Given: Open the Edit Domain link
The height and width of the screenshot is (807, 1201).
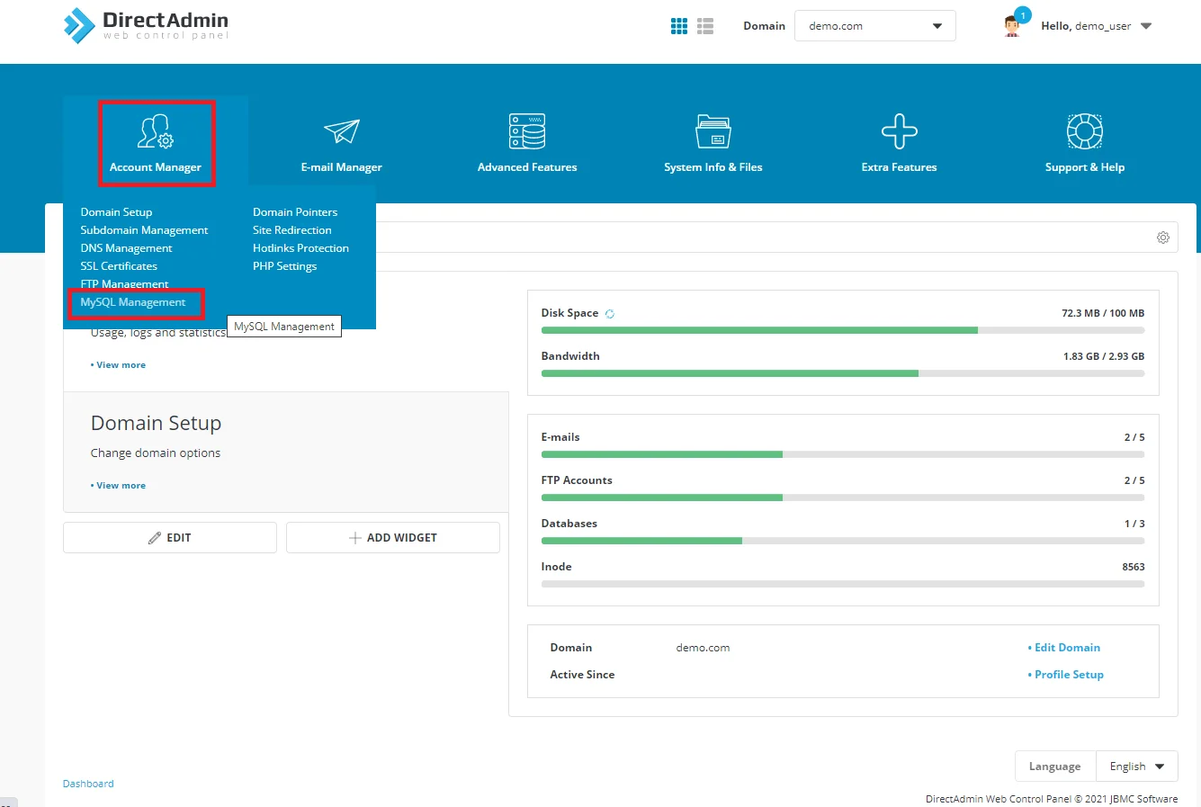Looking at the screenshot, I should [1067, 648].
